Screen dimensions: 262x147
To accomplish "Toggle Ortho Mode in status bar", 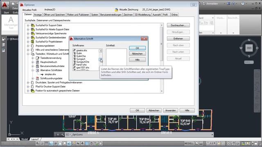I will click(x=51, y=143).
